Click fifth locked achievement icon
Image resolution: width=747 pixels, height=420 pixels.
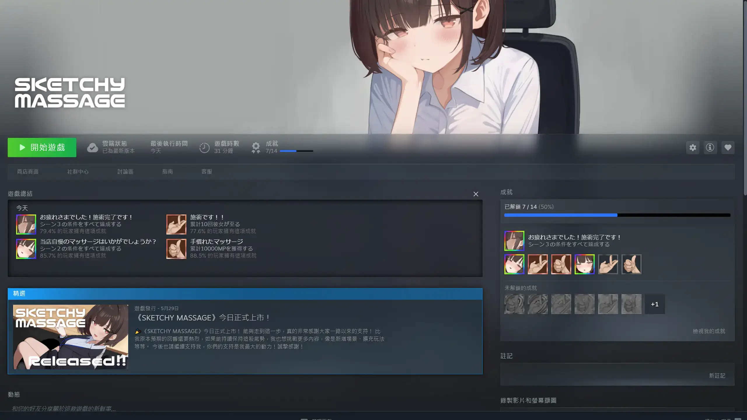pyautogui.click(x=608, y=304)
